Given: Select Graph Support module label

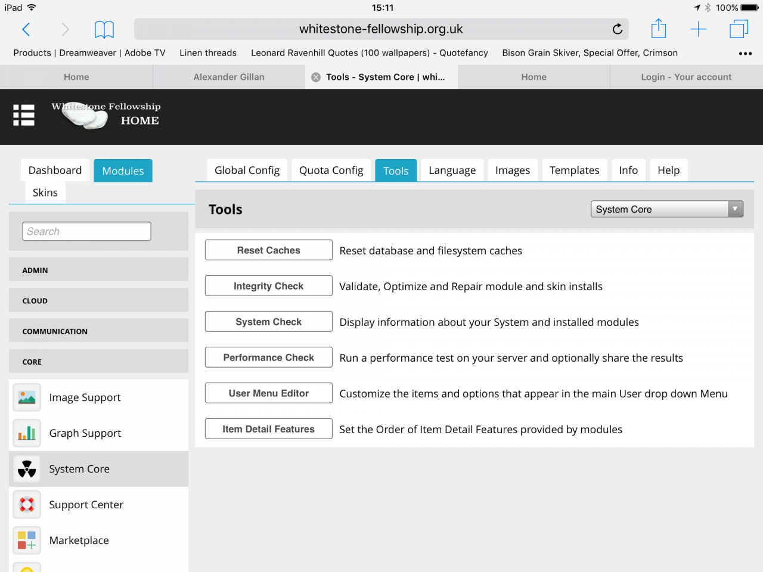Looking at the screenshot, I should tap(85, 433).
